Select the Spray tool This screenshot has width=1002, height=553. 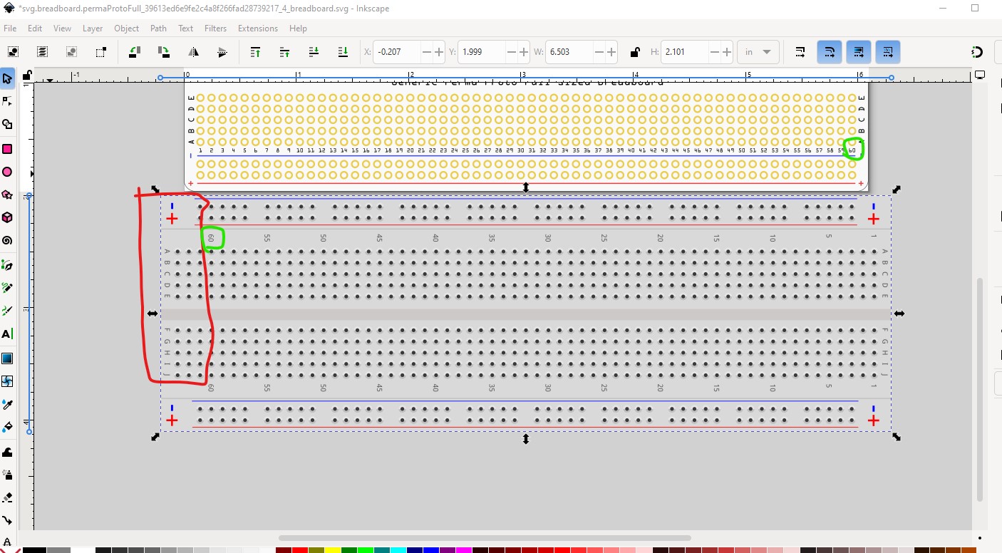click(x=7, y=474)
